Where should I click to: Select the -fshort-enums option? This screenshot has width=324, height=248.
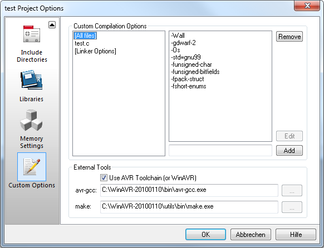coord(189,86)
